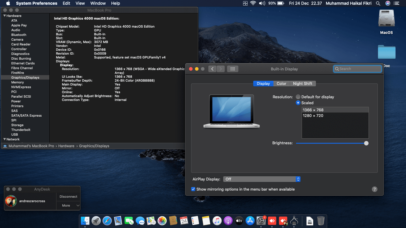Click Disconnect in AnyDesk panel
Image resolution: width=406 pixels, height=228 pixels.
68,197
